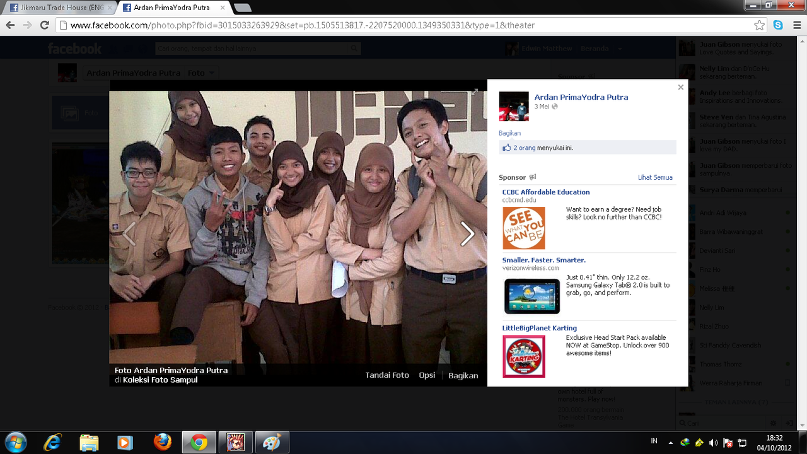
Task: Click the Bagikan link under the post date
Action: tap(509, 133)
